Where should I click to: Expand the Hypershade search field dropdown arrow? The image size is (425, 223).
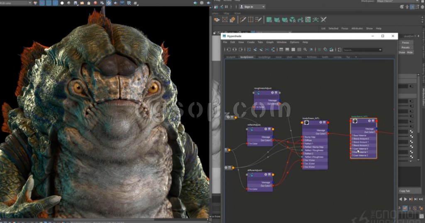380,50
